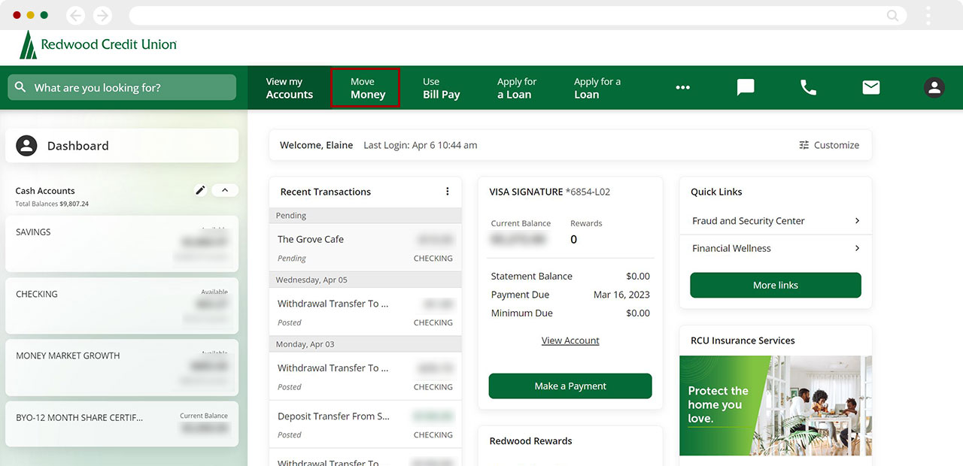The height and width of the screenshot is (466, 963).
Task: Click the browser back arrow
Action: click(75, 15)
